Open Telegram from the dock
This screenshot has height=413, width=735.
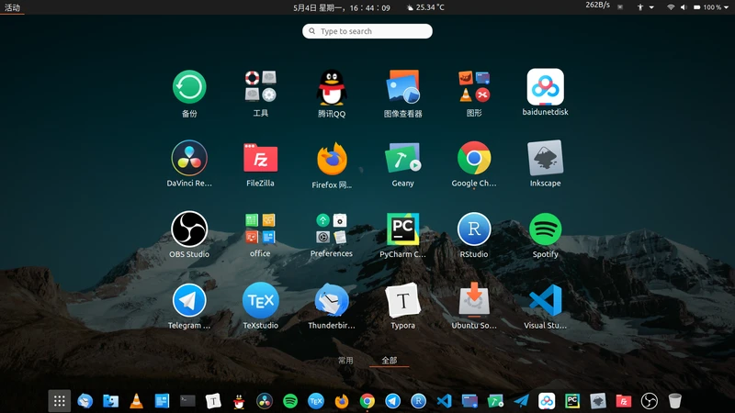(393, 401)
